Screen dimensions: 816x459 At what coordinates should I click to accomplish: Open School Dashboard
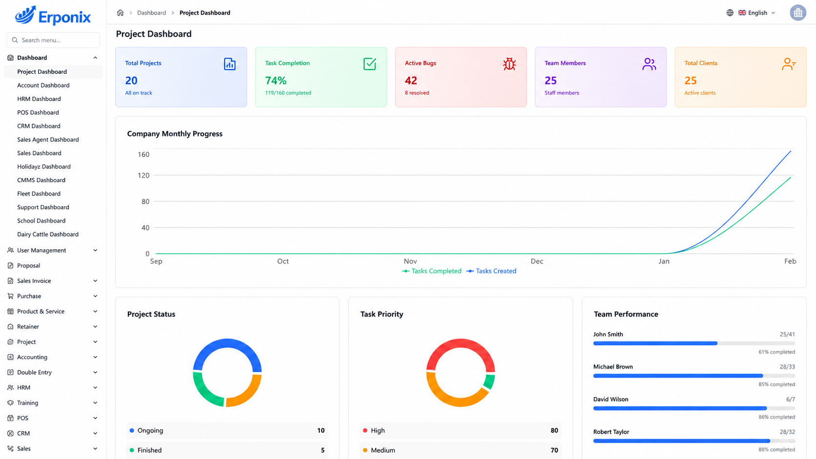[41, 221]
